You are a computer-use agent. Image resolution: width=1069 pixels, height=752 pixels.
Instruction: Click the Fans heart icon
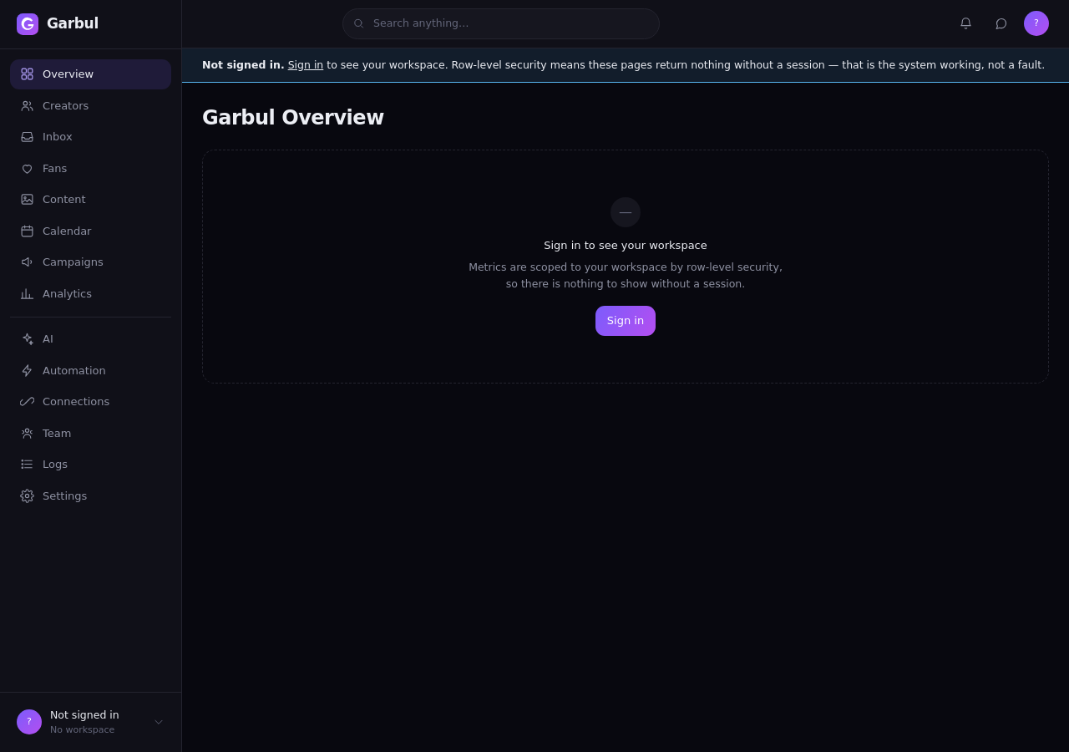tap(27, 169)
